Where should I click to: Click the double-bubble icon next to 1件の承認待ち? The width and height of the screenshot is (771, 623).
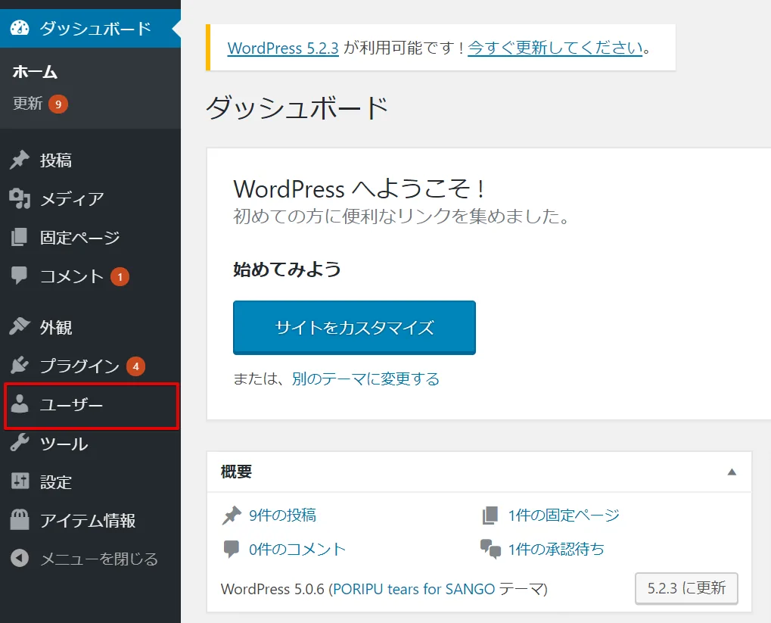(x=491, y=549)
